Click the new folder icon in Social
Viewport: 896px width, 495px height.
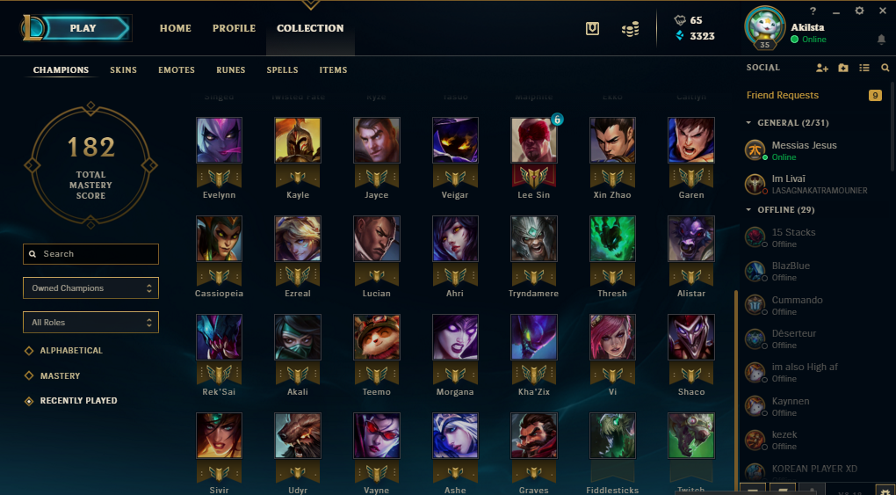coord(843,68)
